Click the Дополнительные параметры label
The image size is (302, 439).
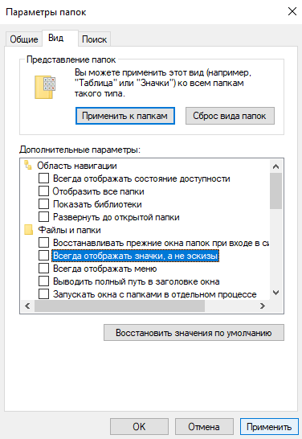coord(80,150)
